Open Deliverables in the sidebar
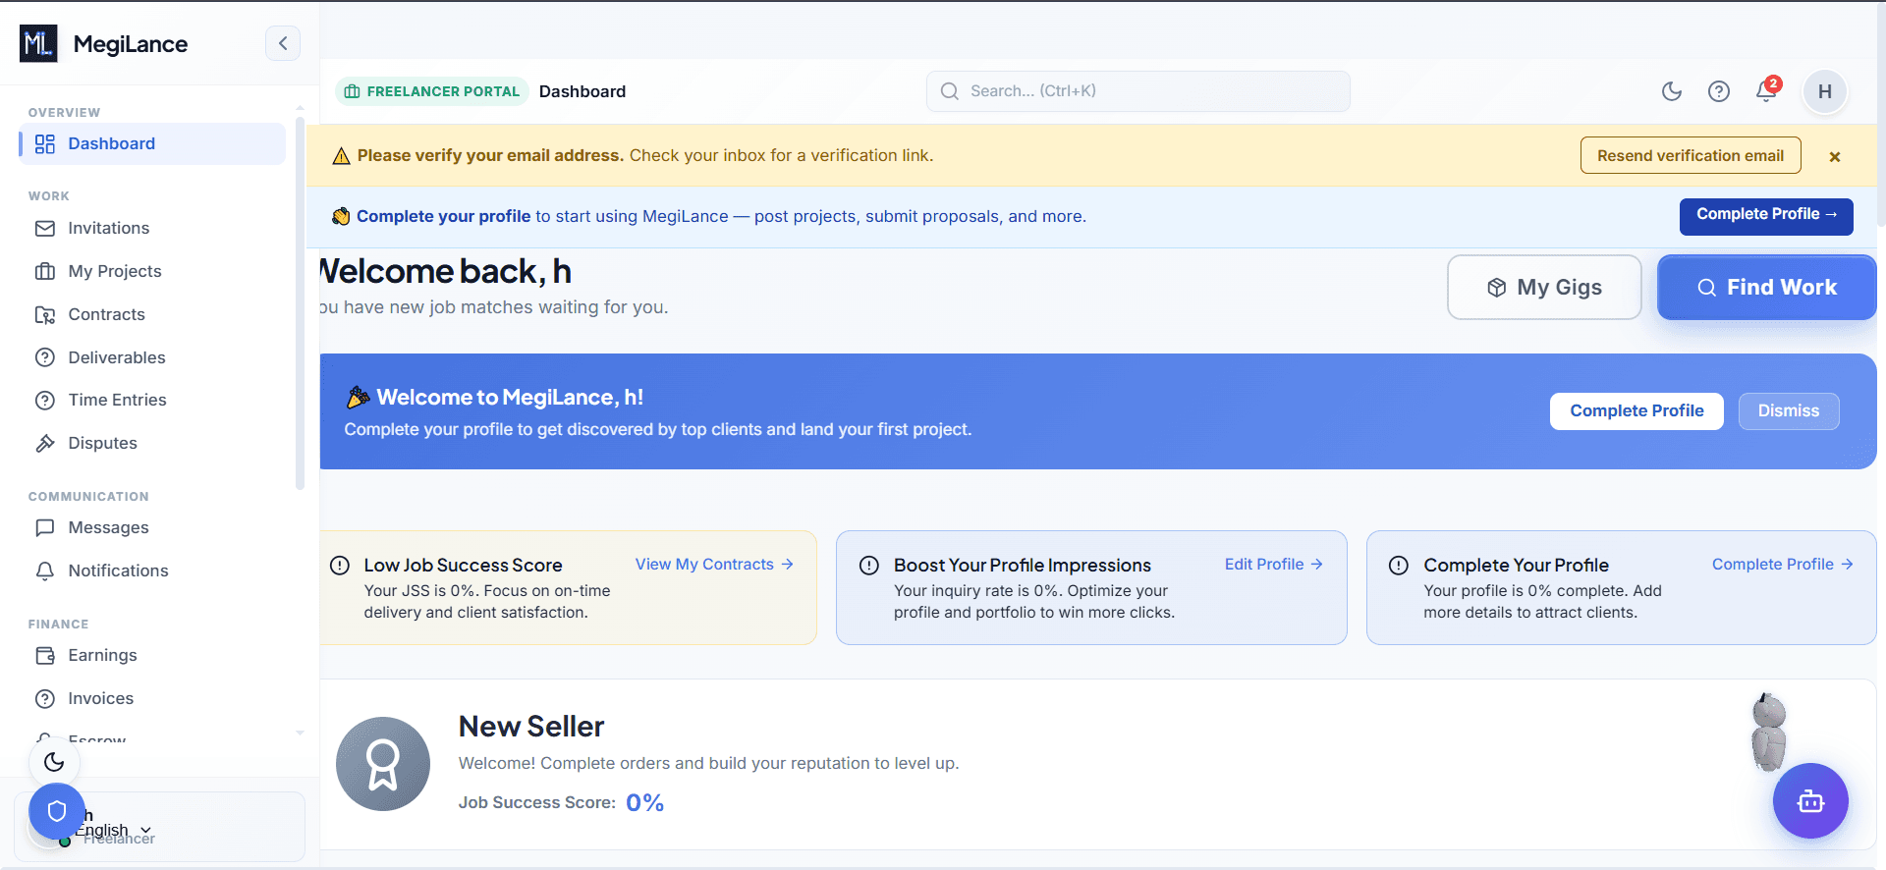This screenshot has width=1886, height=870. click(152, 357)
